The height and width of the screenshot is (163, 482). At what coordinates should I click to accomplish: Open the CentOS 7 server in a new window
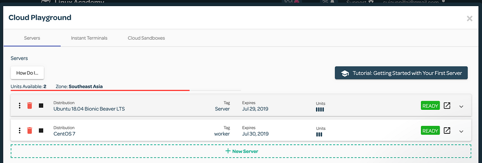(x=447, y=130)
